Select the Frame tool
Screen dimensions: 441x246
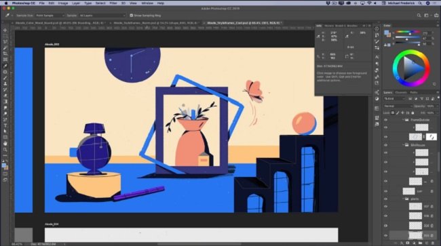pos(5,60)
